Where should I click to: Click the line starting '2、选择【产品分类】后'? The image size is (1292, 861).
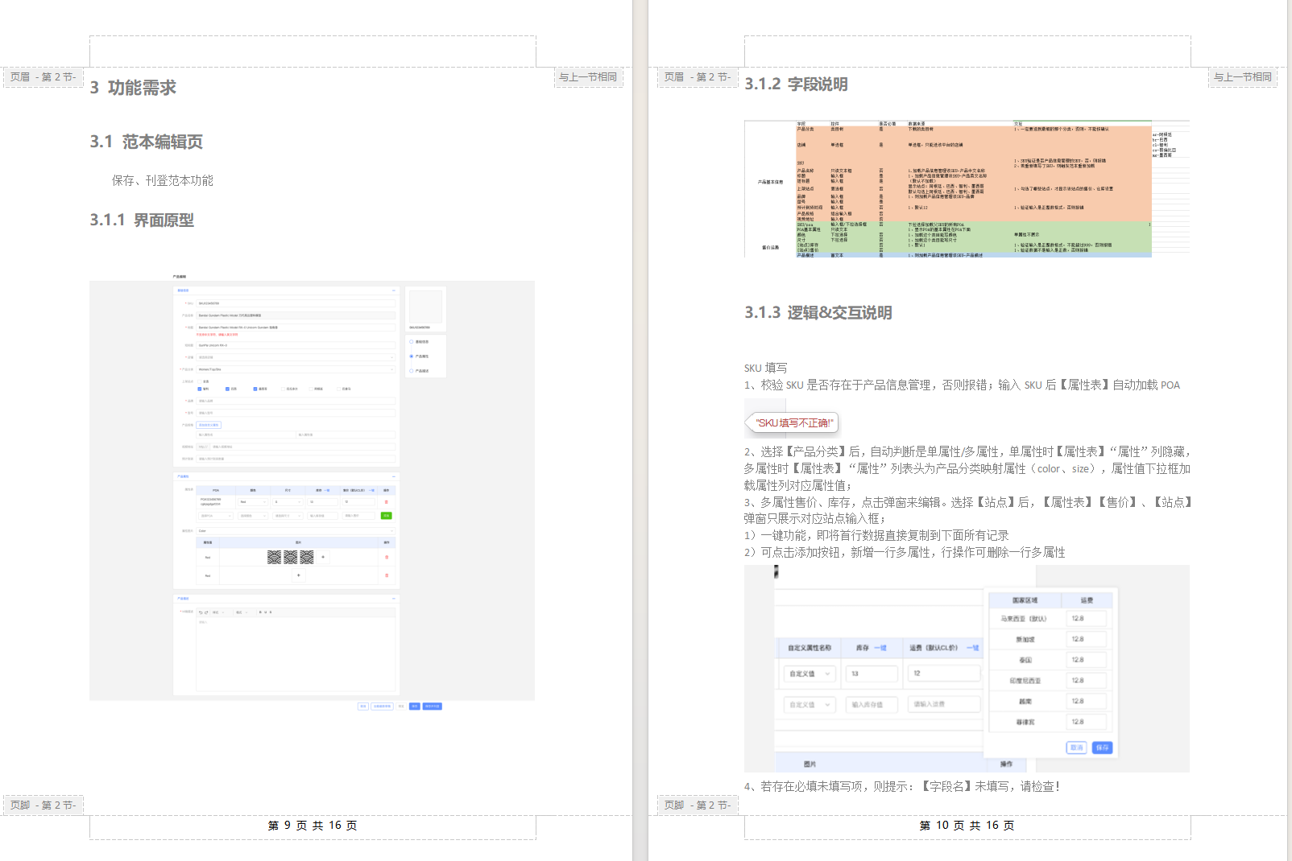click(967, 451)
